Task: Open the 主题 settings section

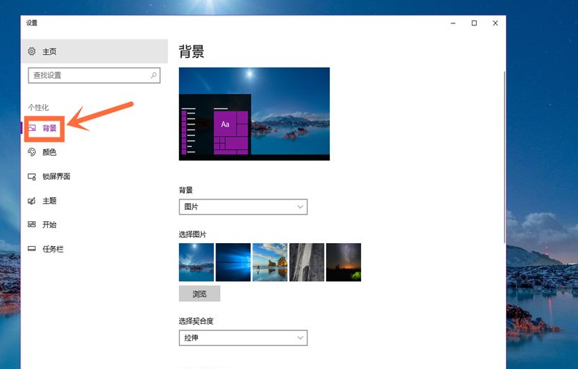Action: 50,201
